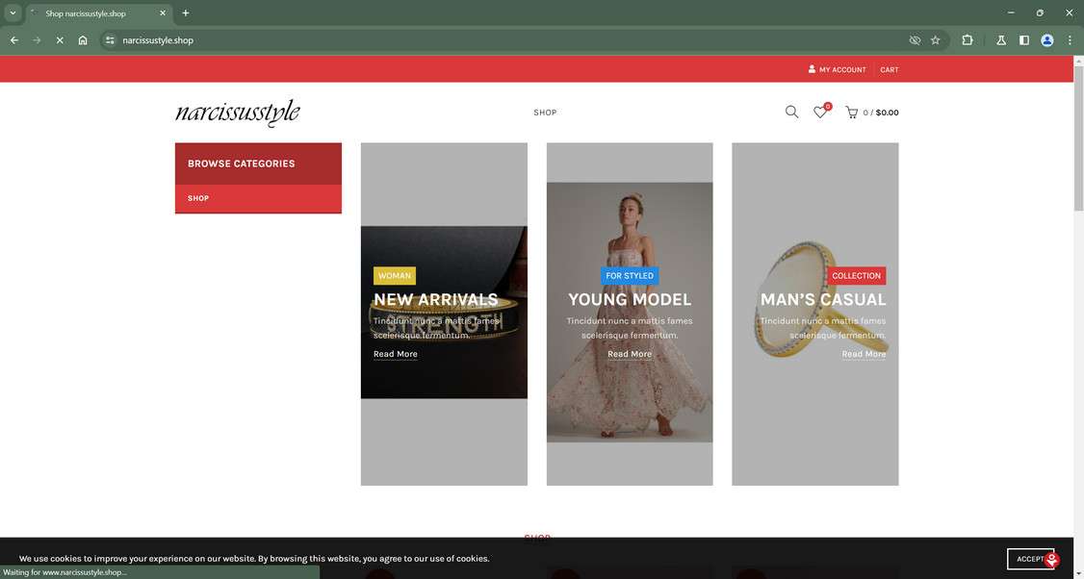Click the narcissusstyle site logo
The height and width of the screenshot is (579, 1084).
[x=237, y=113]
